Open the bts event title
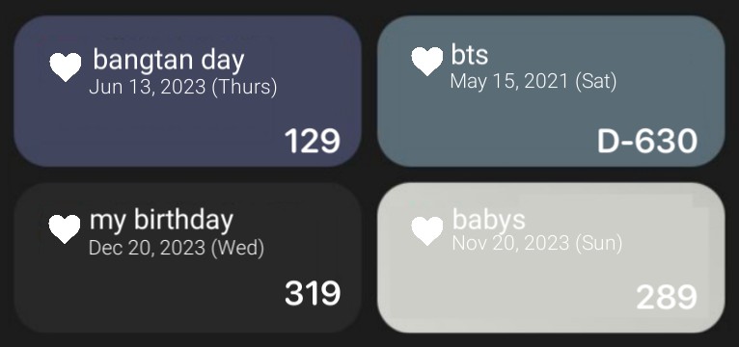 pyautogui.click(x=470, y=54)
